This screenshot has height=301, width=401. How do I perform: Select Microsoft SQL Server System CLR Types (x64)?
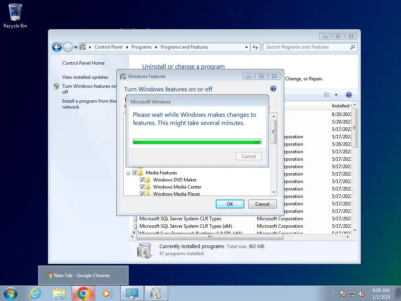[186, 226]
